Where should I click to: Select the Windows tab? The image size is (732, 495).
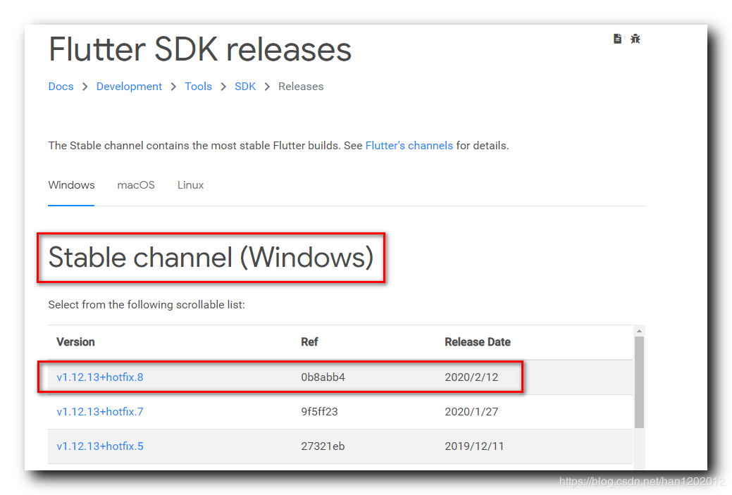(x=71, y=185)
